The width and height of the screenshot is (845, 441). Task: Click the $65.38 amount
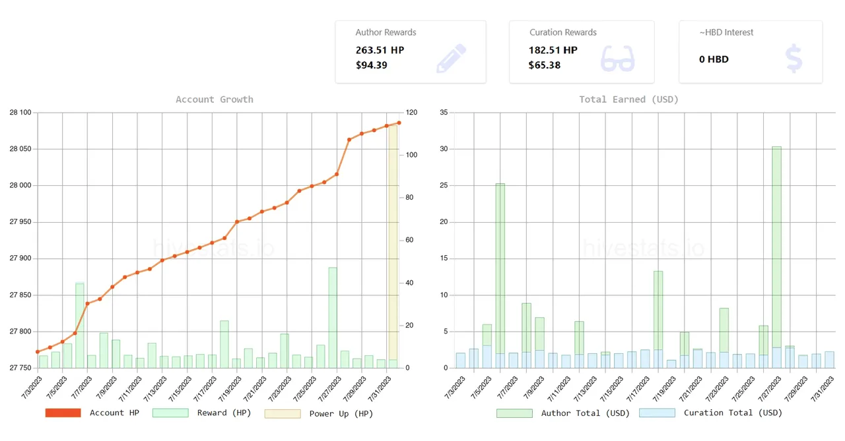[x=545, y=65]
